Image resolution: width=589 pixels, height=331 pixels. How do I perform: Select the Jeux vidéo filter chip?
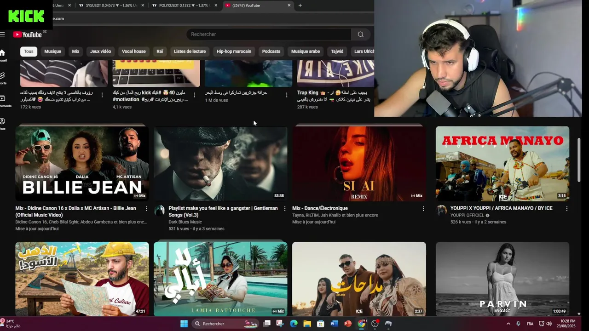click(x=100, y=51)
